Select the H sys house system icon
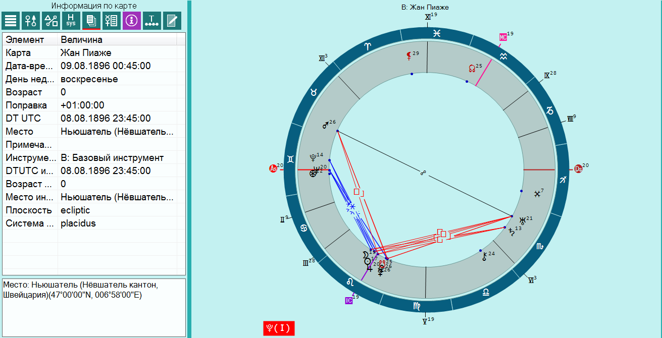The width and height of the screenshot is (662, 338). pyautogui.click(x=71, y=21)
